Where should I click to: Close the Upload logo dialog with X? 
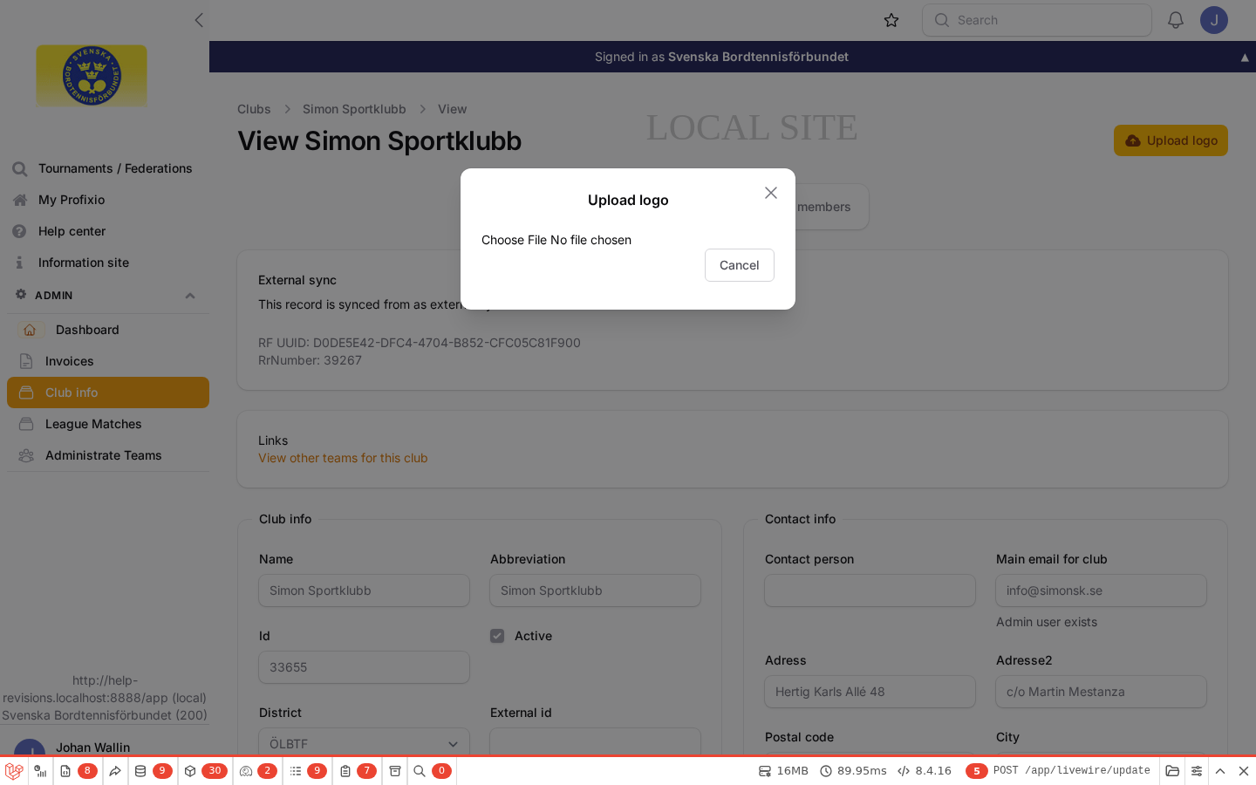pos(771,193)
